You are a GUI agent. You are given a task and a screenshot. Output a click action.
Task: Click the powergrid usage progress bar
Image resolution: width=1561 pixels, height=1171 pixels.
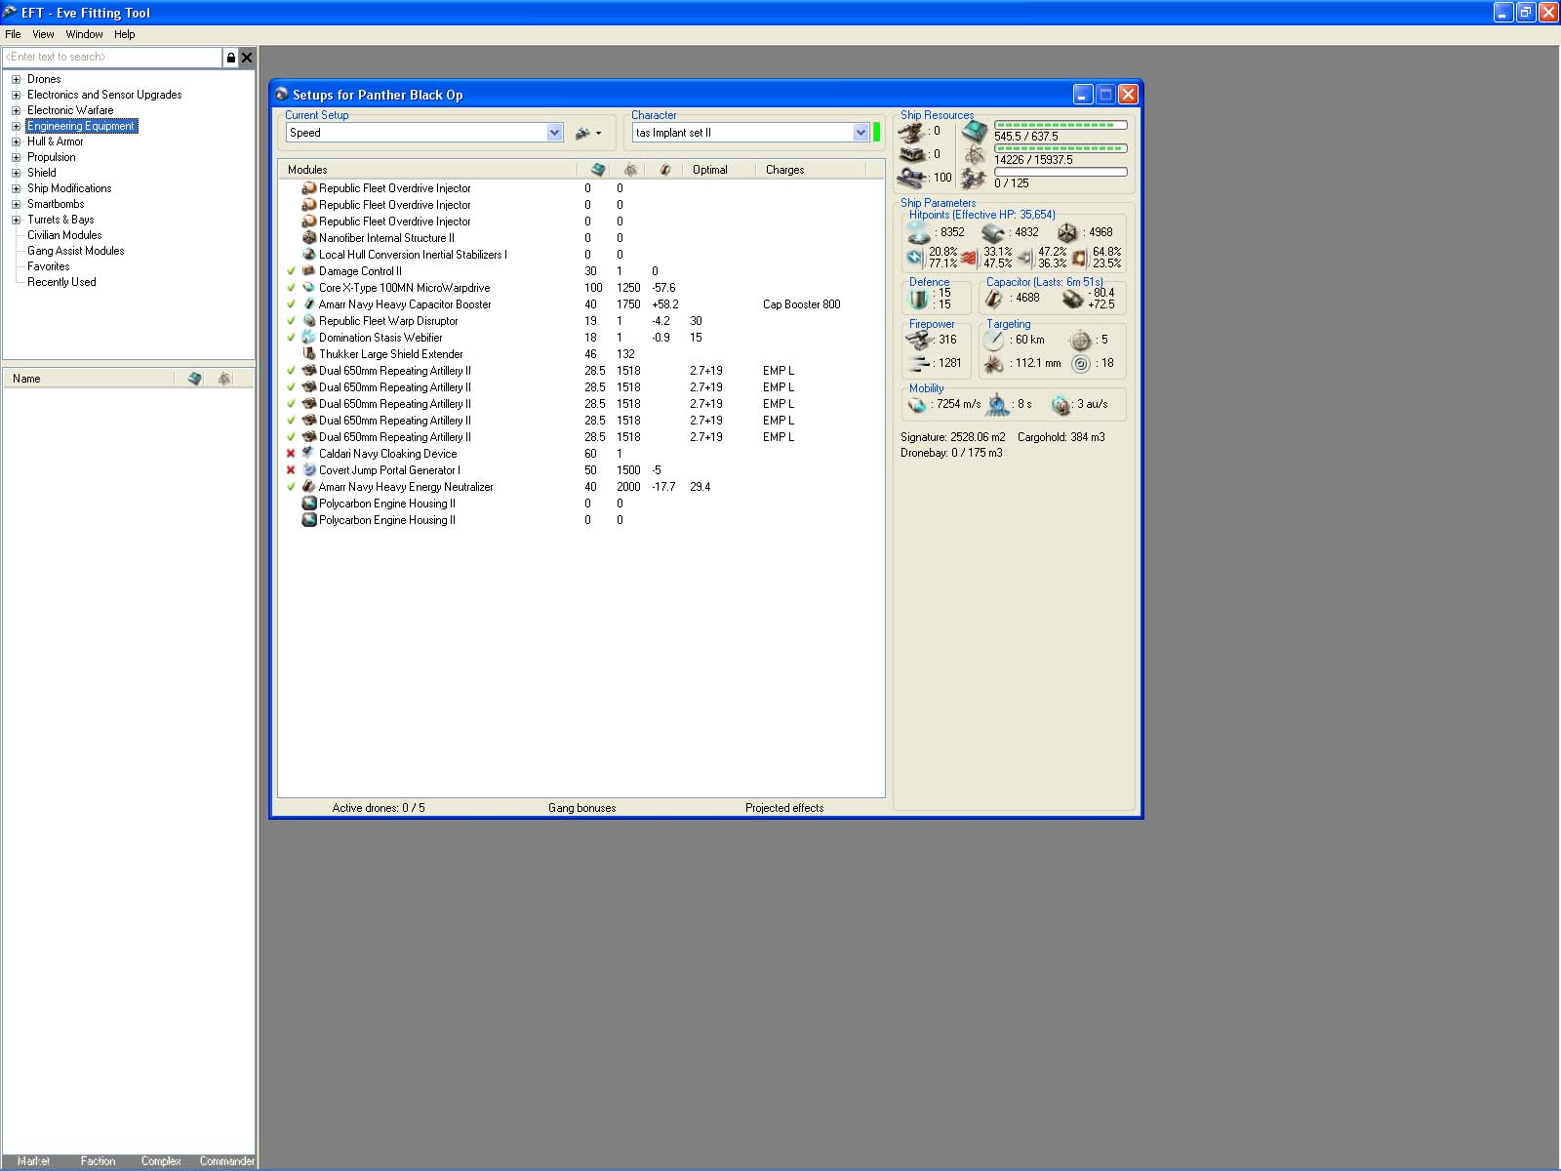click(1061, 148)
